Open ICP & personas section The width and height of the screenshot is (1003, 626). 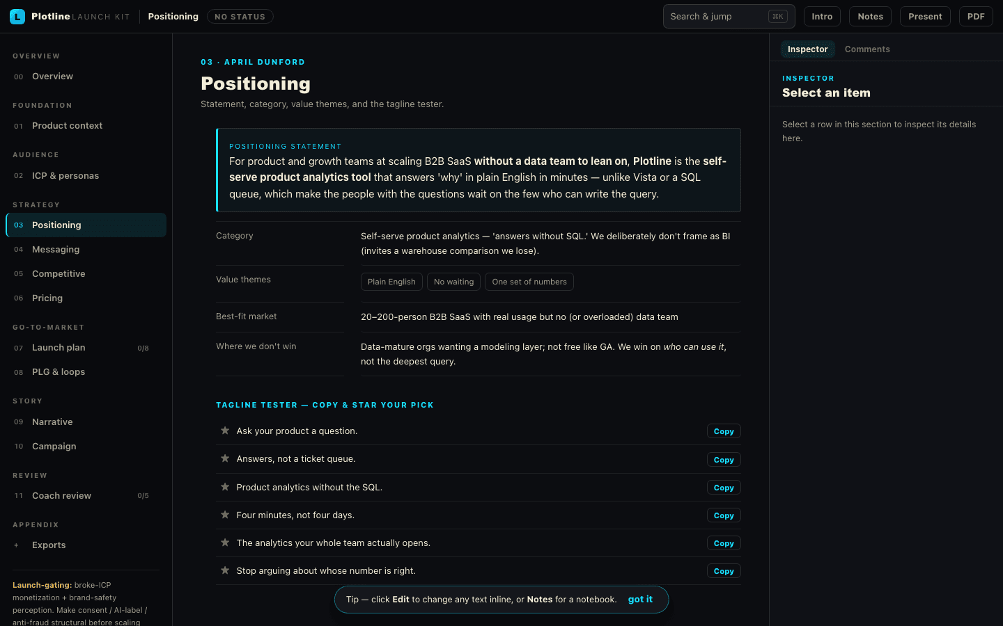(86, 176)
